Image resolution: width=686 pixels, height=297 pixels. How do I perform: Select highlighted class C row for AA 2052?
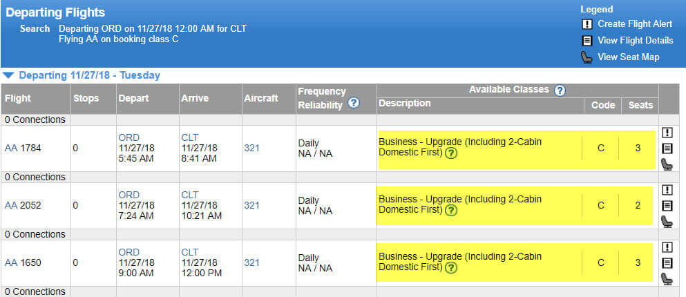(515, 206)
